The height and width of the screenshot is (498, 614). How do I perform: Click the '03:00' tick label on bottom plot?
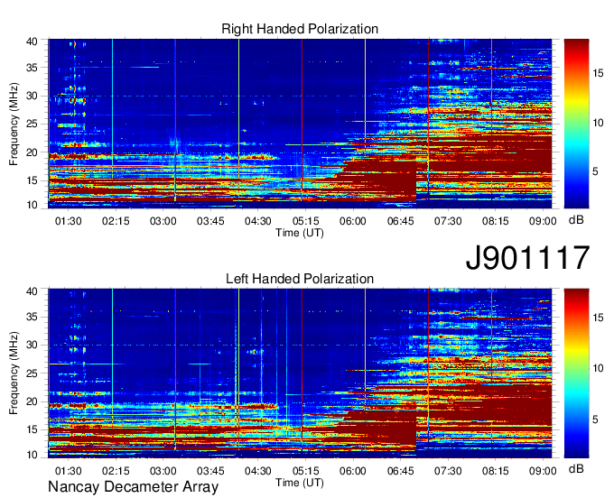(x=163, y=471)
